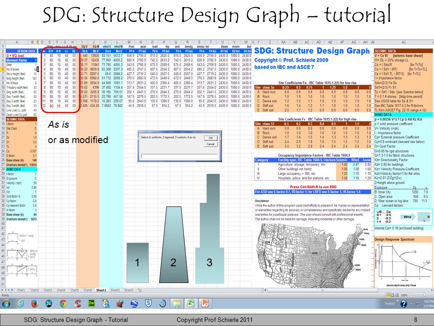Switch to Page Layout view

coord(392,295)
